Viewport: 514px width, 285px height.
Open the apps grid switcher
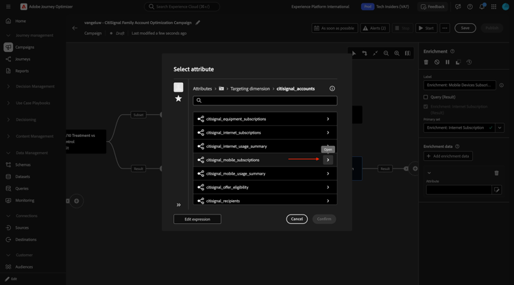click(x=493, y=7)
